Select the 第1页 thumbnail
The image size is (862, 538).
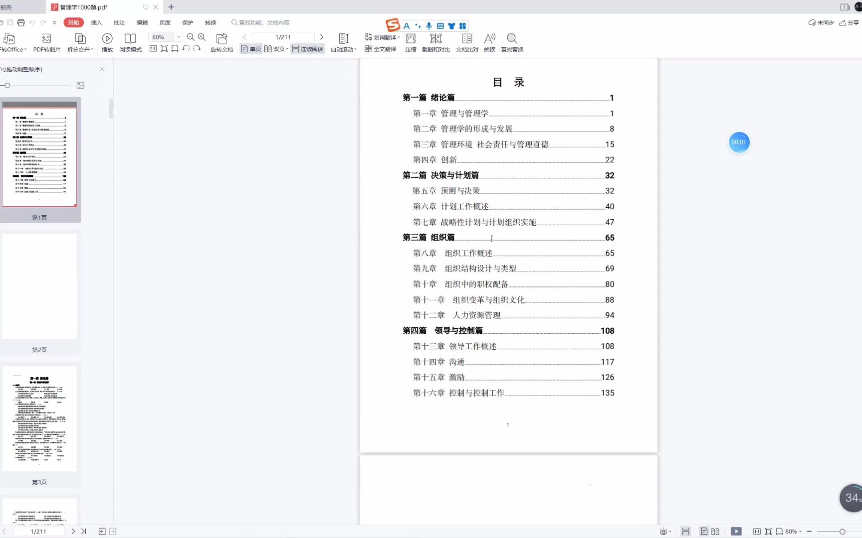39,158
